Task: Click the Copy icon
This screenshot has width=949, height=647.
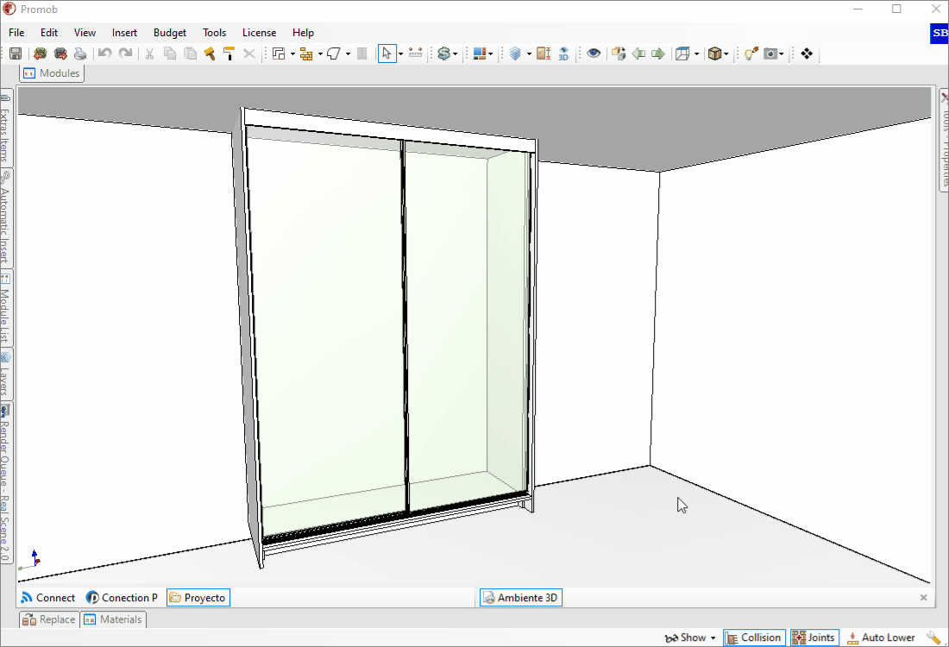Action: (x=170, y=53)
